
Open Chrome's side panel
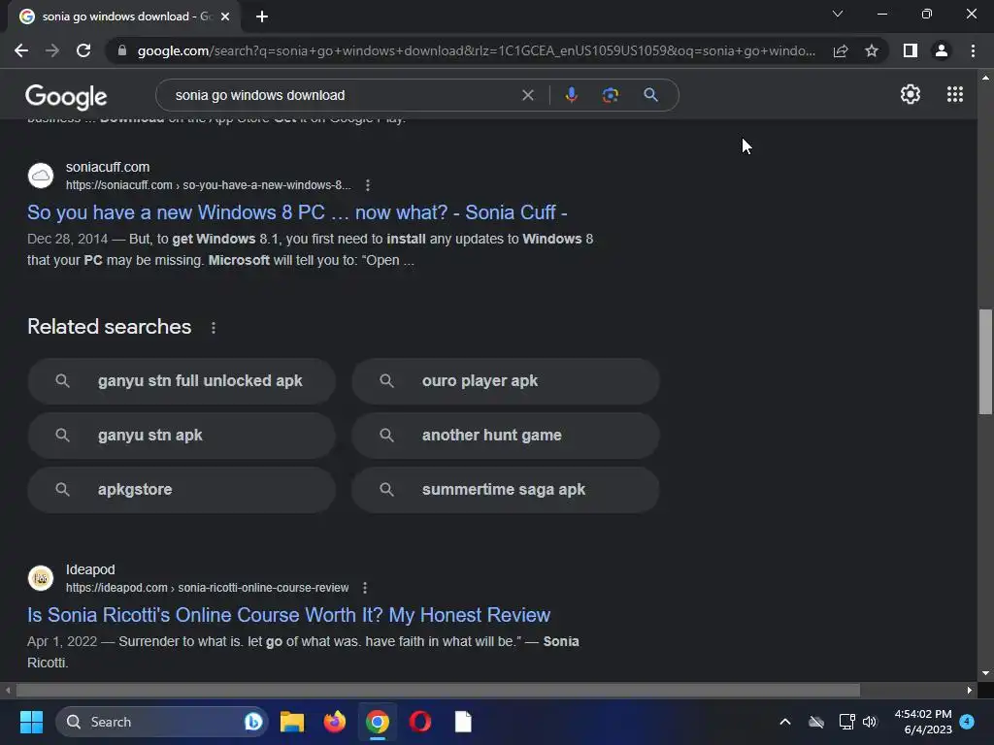point(911,50)
